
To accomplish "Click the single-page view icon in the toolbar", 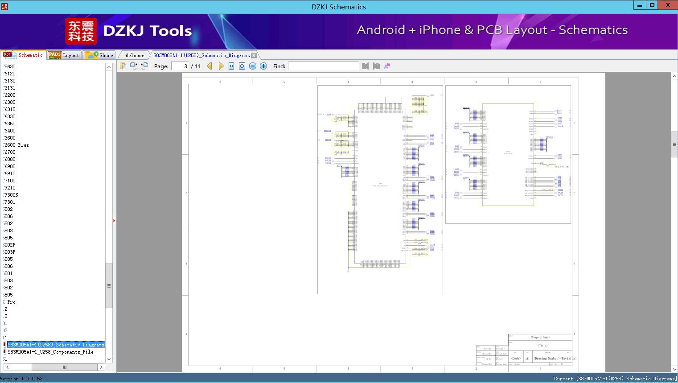I will tap(123, 66).
